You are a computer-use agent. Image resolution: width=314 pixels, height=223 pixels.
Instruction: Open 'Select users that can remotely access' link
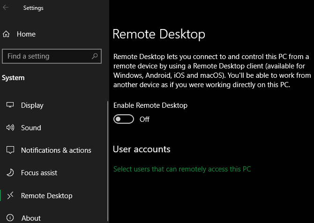(182, 169)
